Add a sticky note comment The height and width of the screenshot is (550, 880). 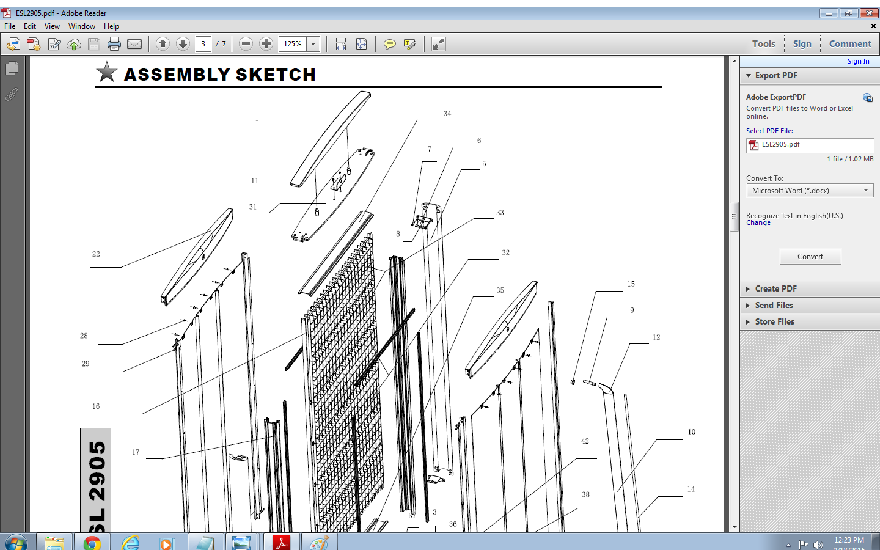(x=389, y=44)
